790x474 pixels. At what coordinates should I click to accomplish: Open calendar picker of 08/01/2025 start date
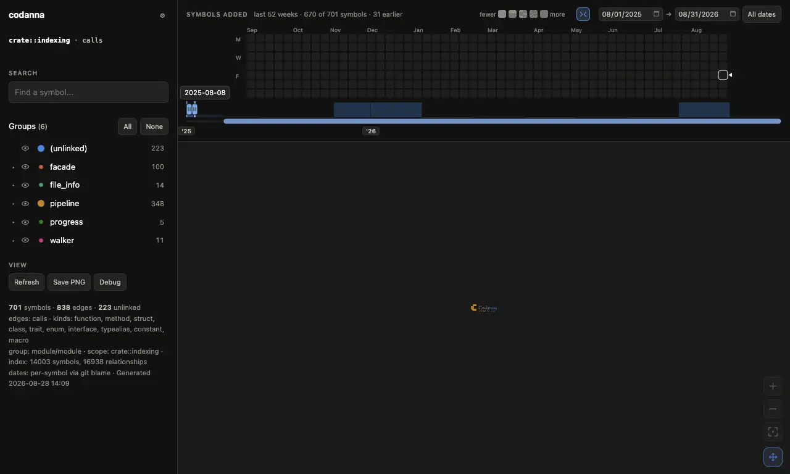click(657, 14)
